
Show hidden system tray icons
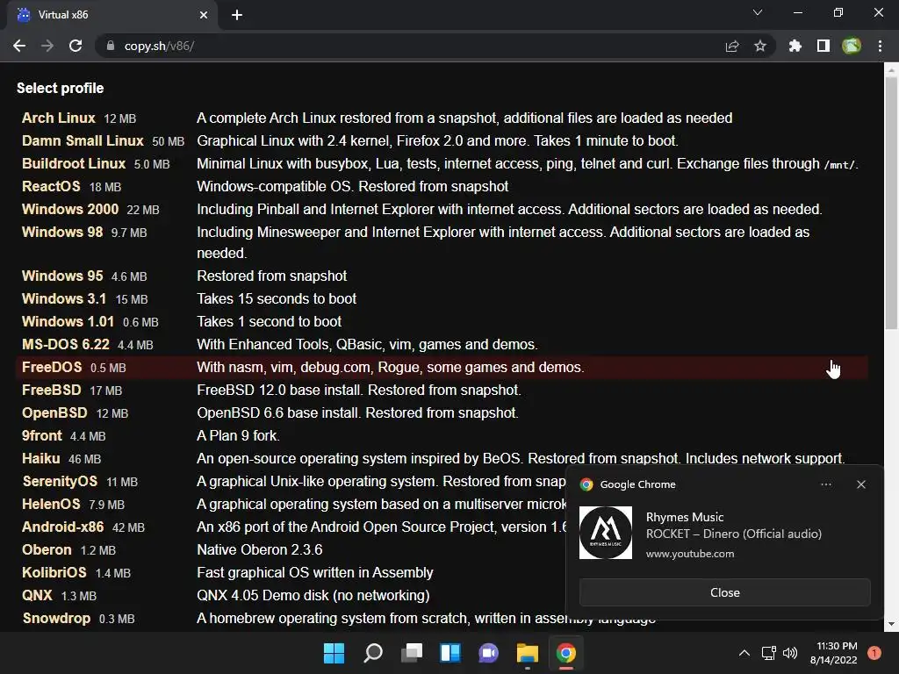click(x=744, y=653)
